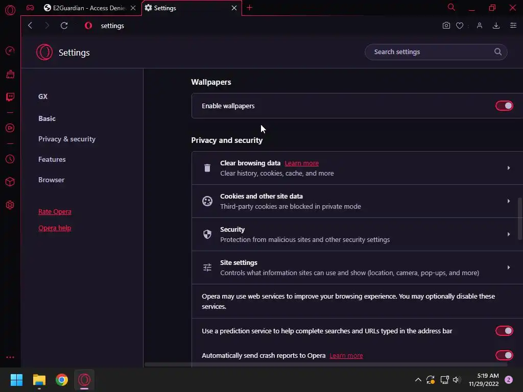
Task: Open the Opera menu logo button
Action: (10, 10)
